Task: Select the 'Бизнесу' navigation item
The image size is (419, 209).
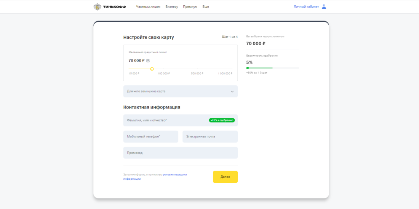Action: point(171,7)
